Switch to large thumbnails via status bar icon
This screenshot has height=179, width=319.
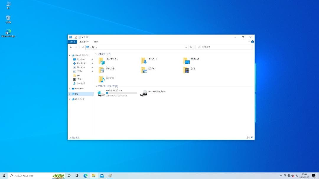pos(252,137)
